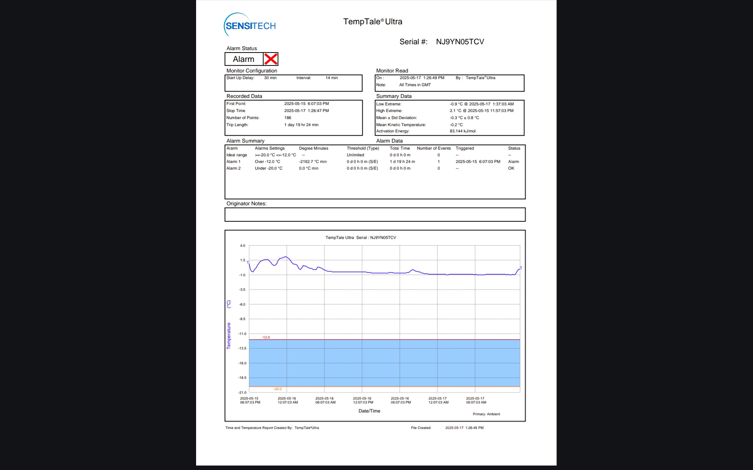The height and width of the screenshot is (470, 753).
Task: Click the blue shaded ideal range band
Action: point(384,363)
